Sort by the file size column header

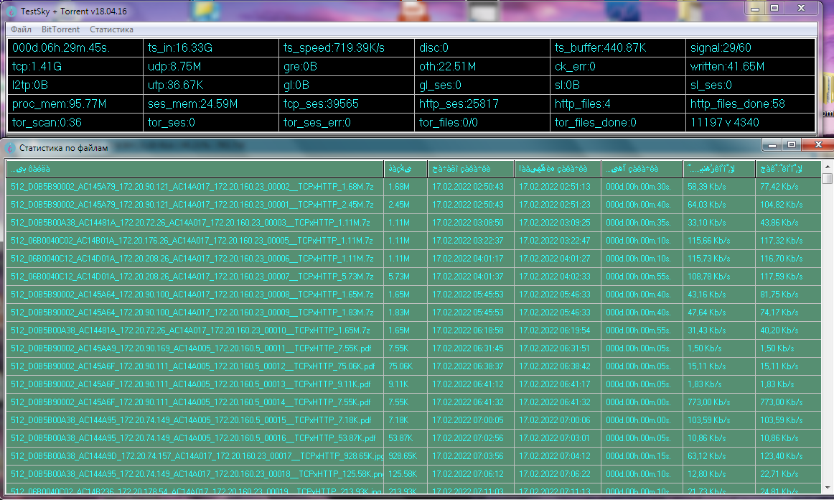coord(406,169)
